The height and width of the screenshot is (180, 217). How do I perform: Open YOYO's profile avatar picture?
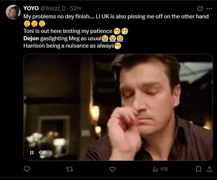point(13,12)
